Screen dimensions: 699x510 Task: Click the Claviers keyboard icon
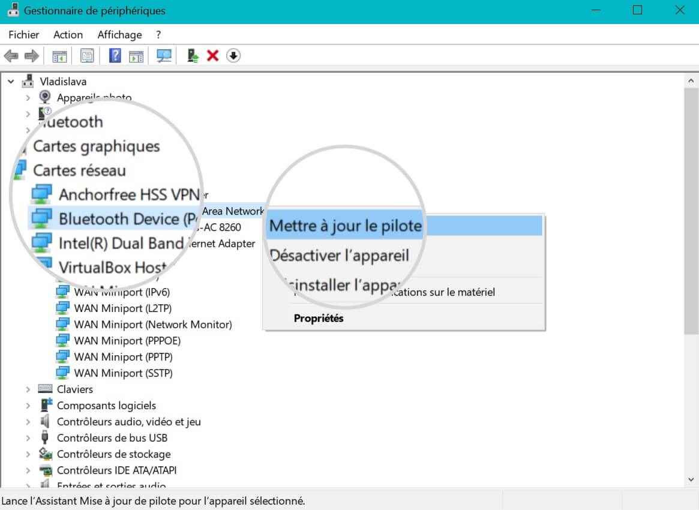(45, 389)
